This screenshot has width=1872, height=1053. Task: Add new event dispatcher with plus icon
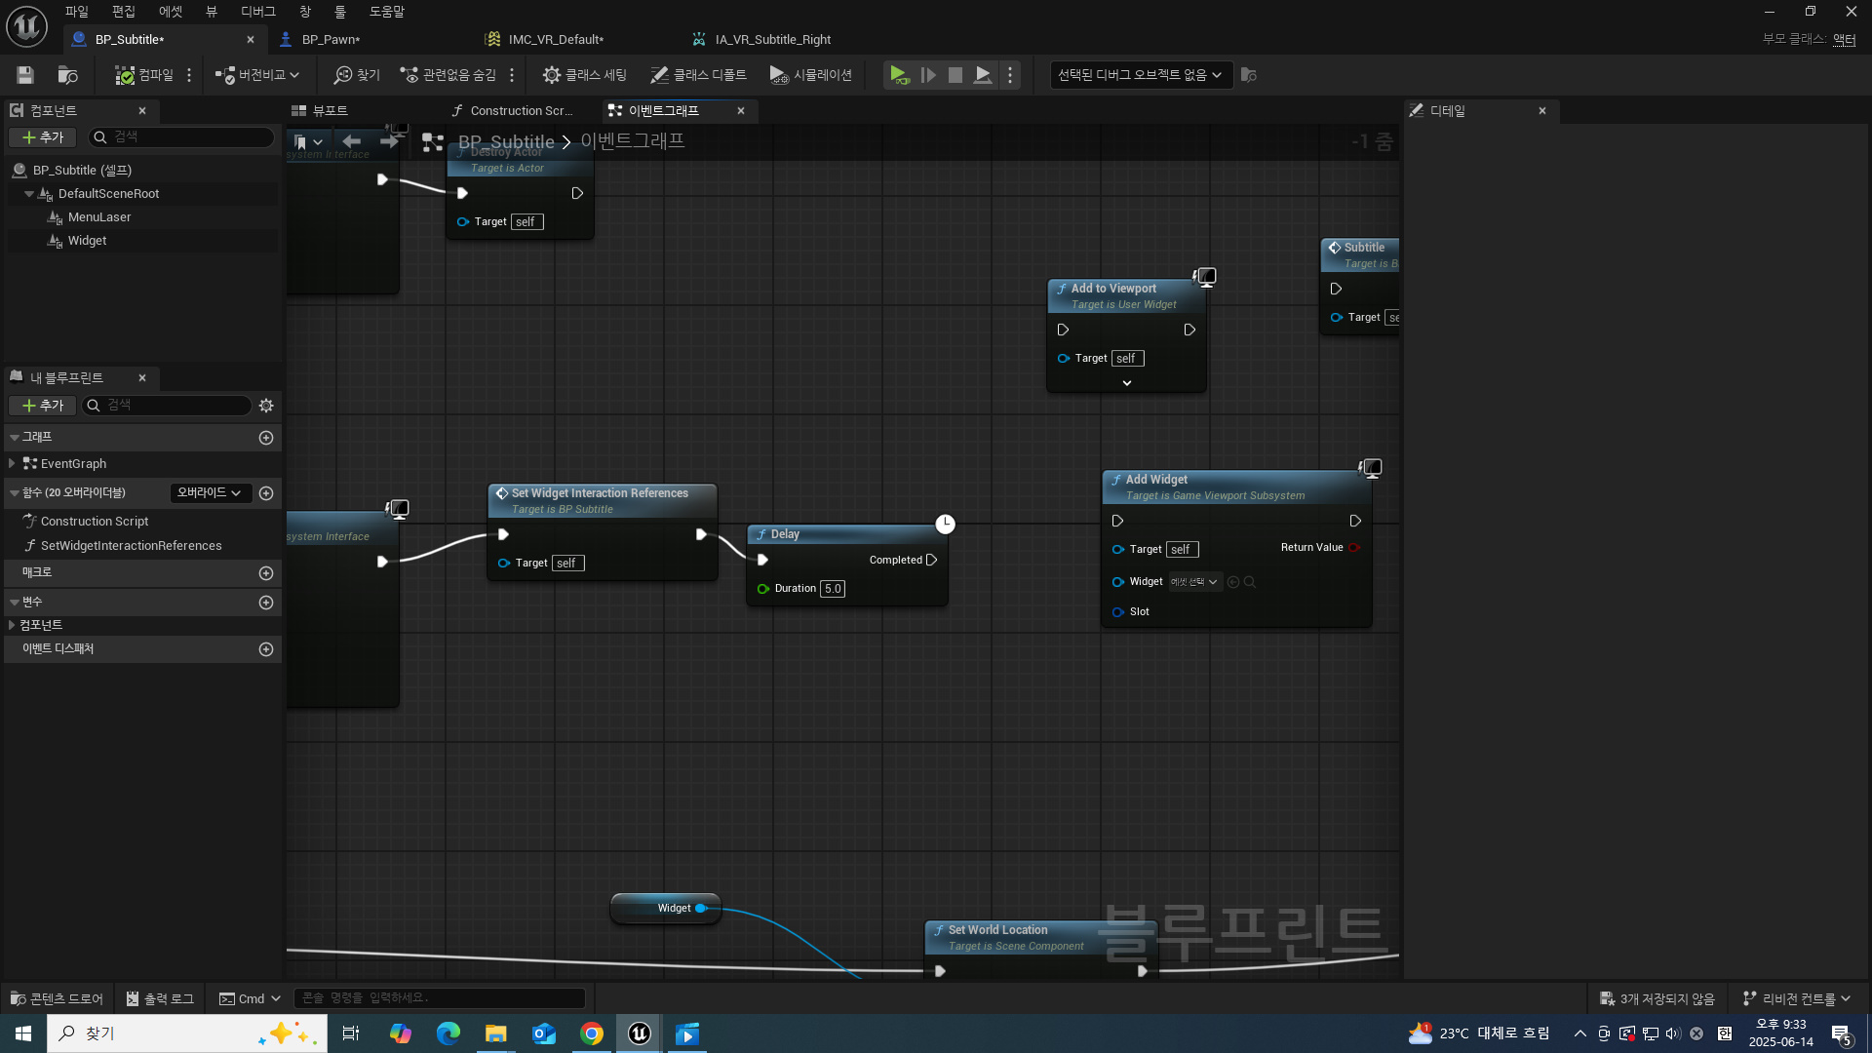pyautogui.click(x=266, y=649)
